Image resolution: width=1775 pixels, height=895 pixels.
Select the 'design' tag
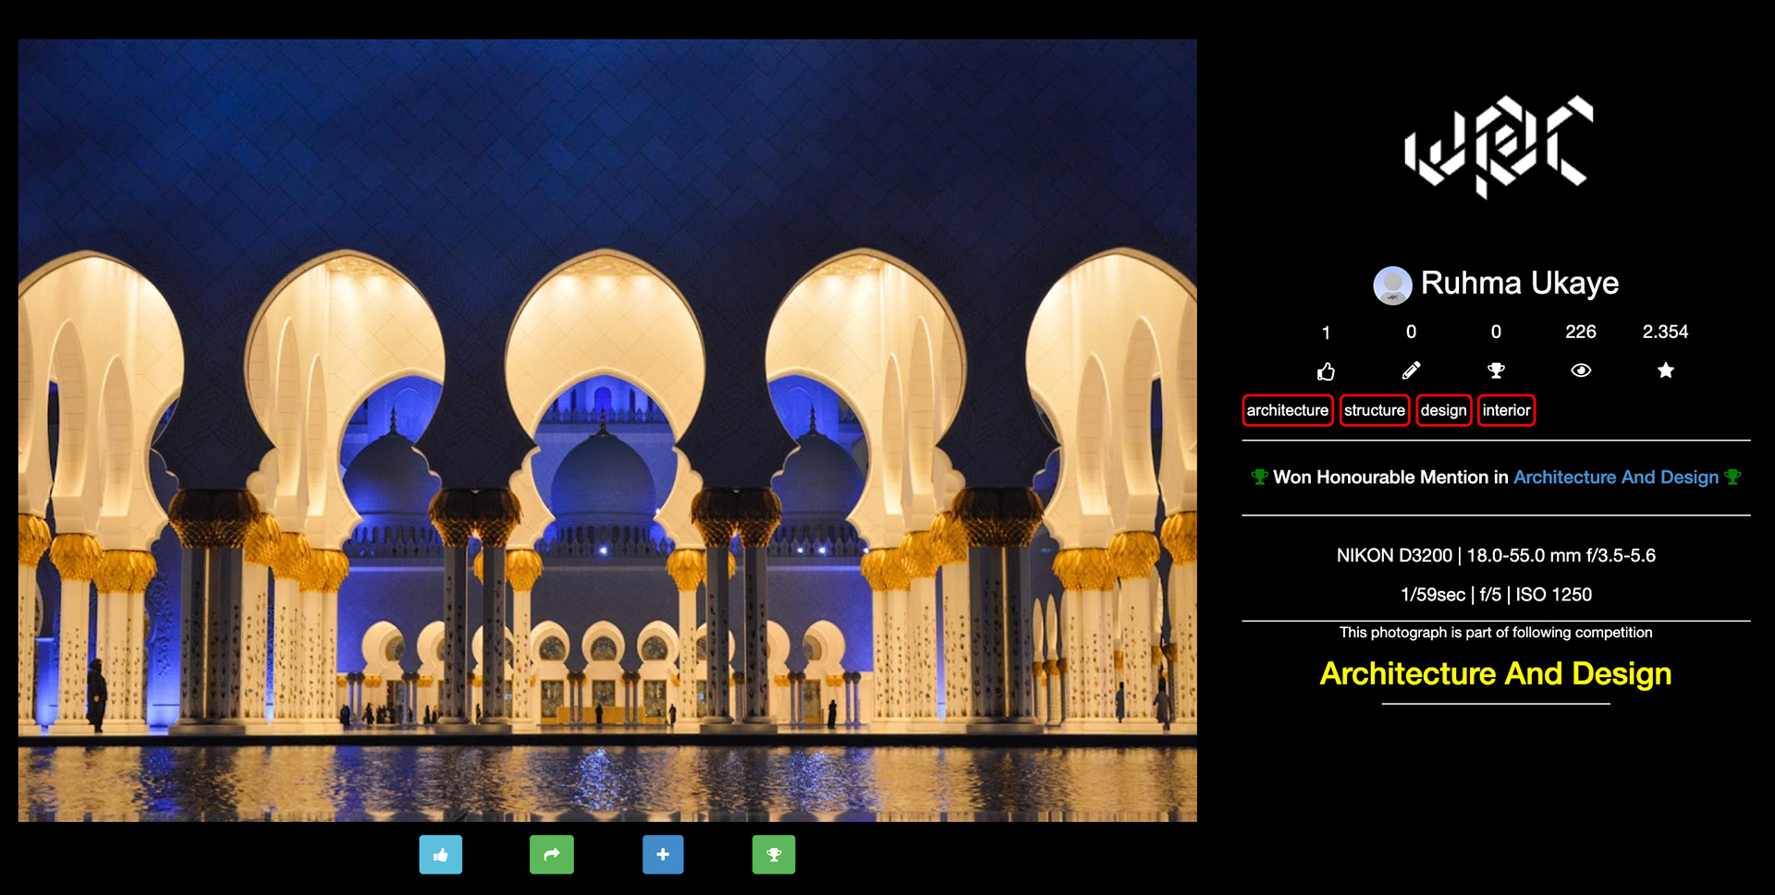click(1444, 410)
